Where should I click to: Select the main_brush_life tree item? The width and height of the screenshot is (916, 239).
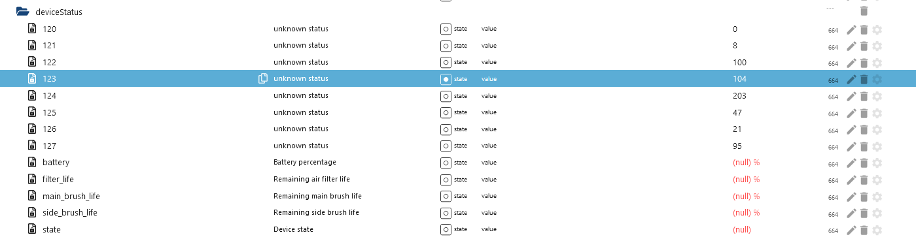71,196
